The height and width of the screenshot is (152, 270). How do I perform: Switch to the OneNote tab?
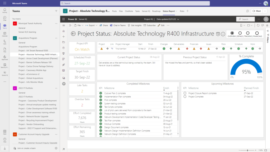pyautogui.click(x=129, y=11)
